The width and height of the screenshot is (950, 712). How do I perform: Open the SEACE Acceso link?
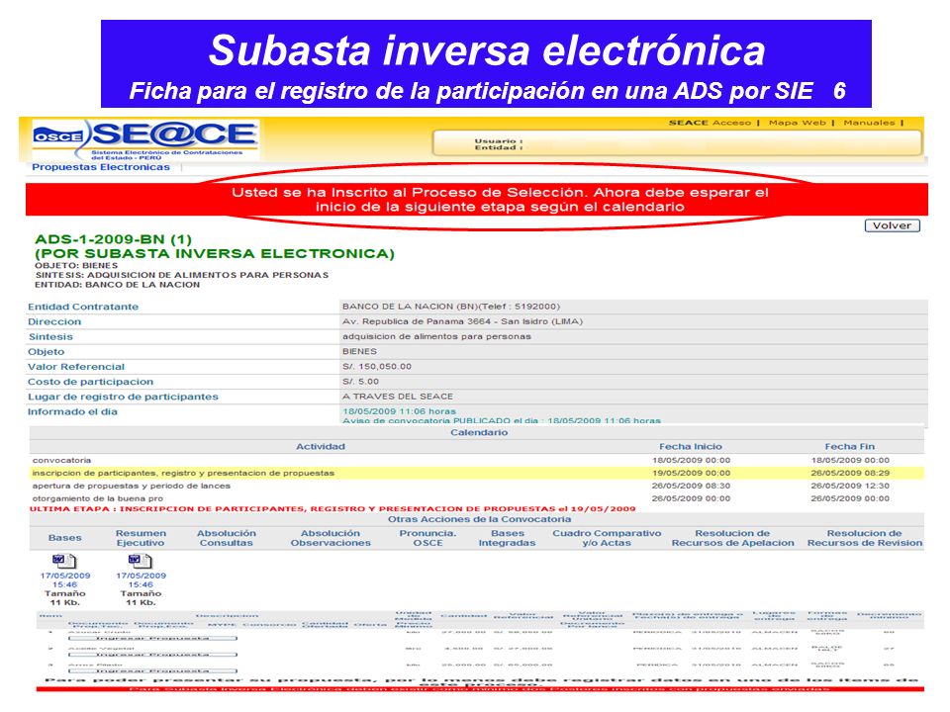pos(710,123)
